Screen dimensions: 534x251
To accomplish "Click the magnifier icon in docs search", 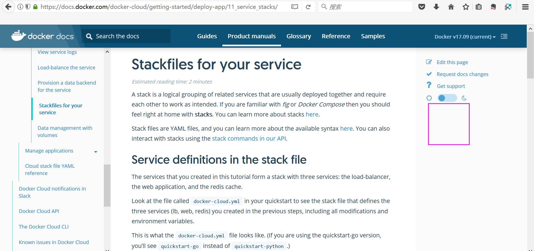I will point(89,36).
